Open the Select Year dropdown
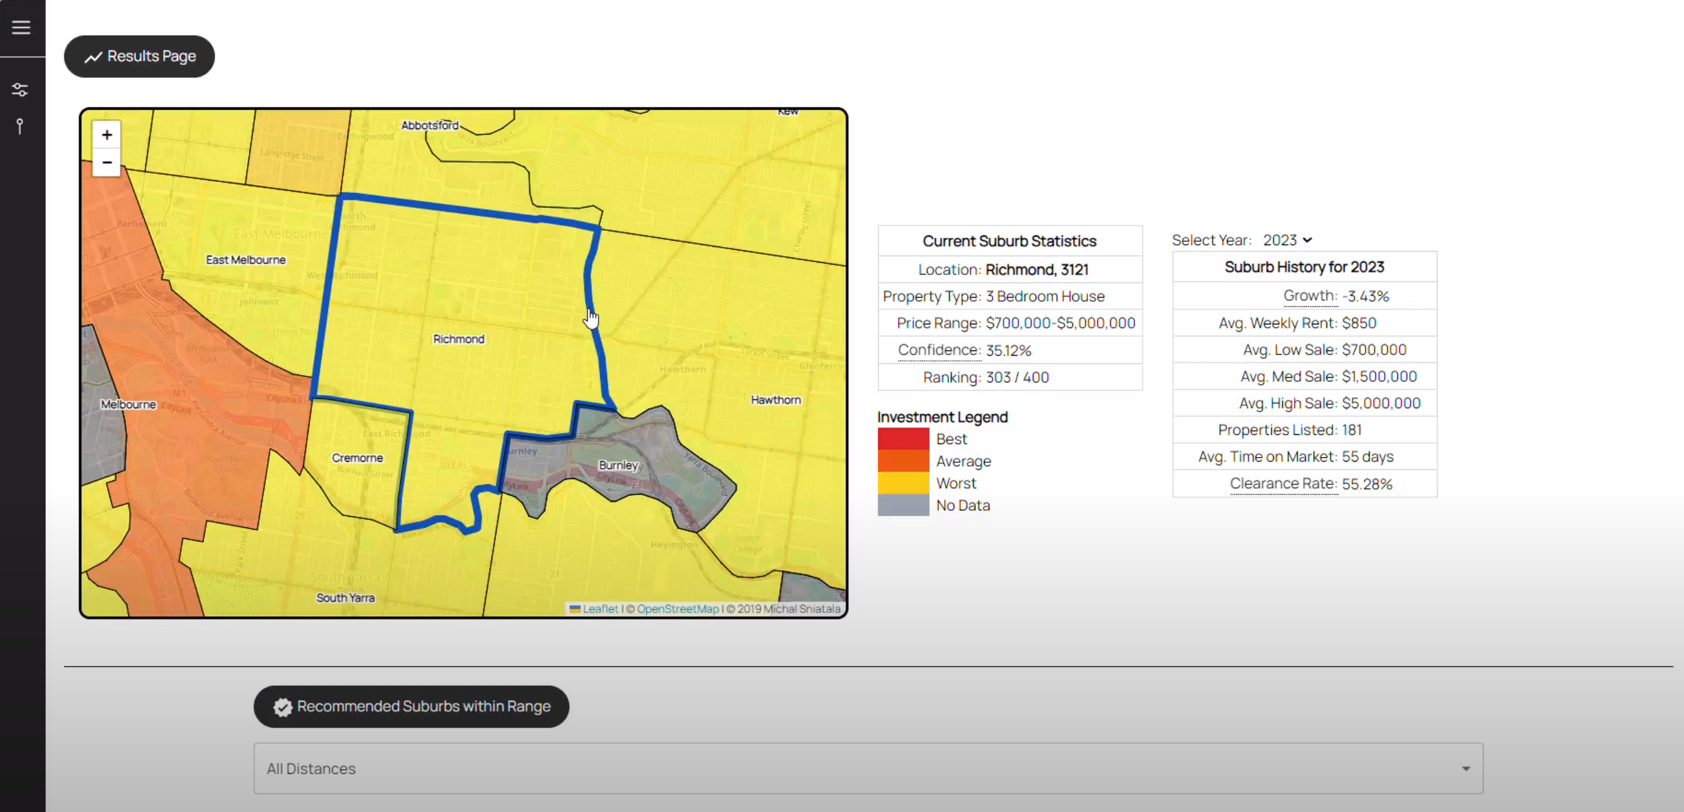The width and height of the screenshot is (1684, 812). coord(1286,240)
